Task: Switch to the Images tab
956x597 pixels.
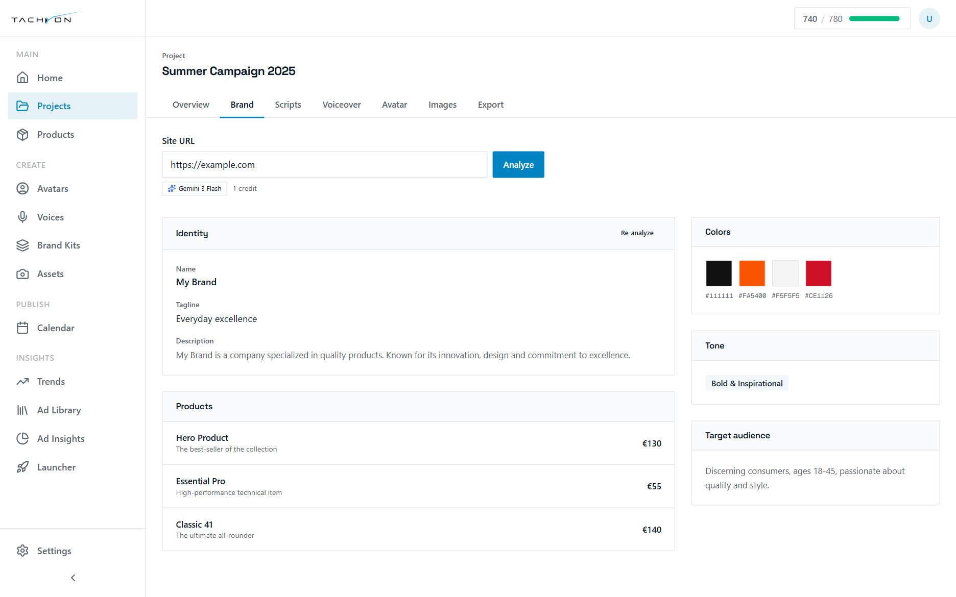Action: 442,105
